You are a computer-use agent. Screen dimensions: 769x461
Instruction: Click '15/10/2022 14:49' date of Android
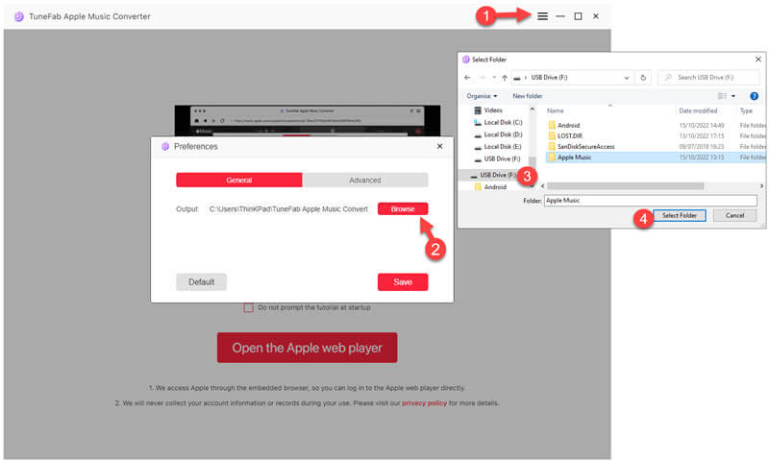coord(702,126)
